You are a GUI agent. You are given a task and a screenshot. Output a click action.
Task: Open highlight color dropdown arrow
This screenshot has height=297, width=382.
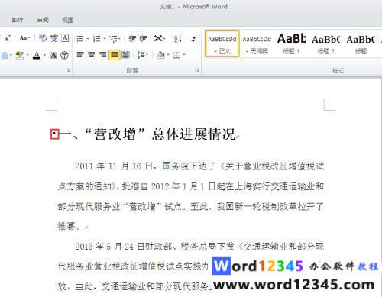(x=28, y=55)
